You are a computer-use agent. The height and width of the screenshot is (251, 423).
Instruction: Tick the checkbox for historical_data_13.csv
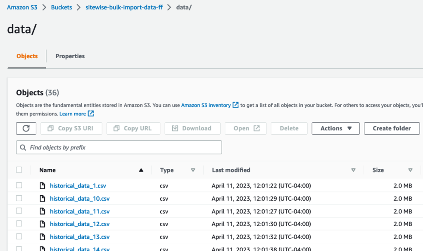click(x=19, y=236)
